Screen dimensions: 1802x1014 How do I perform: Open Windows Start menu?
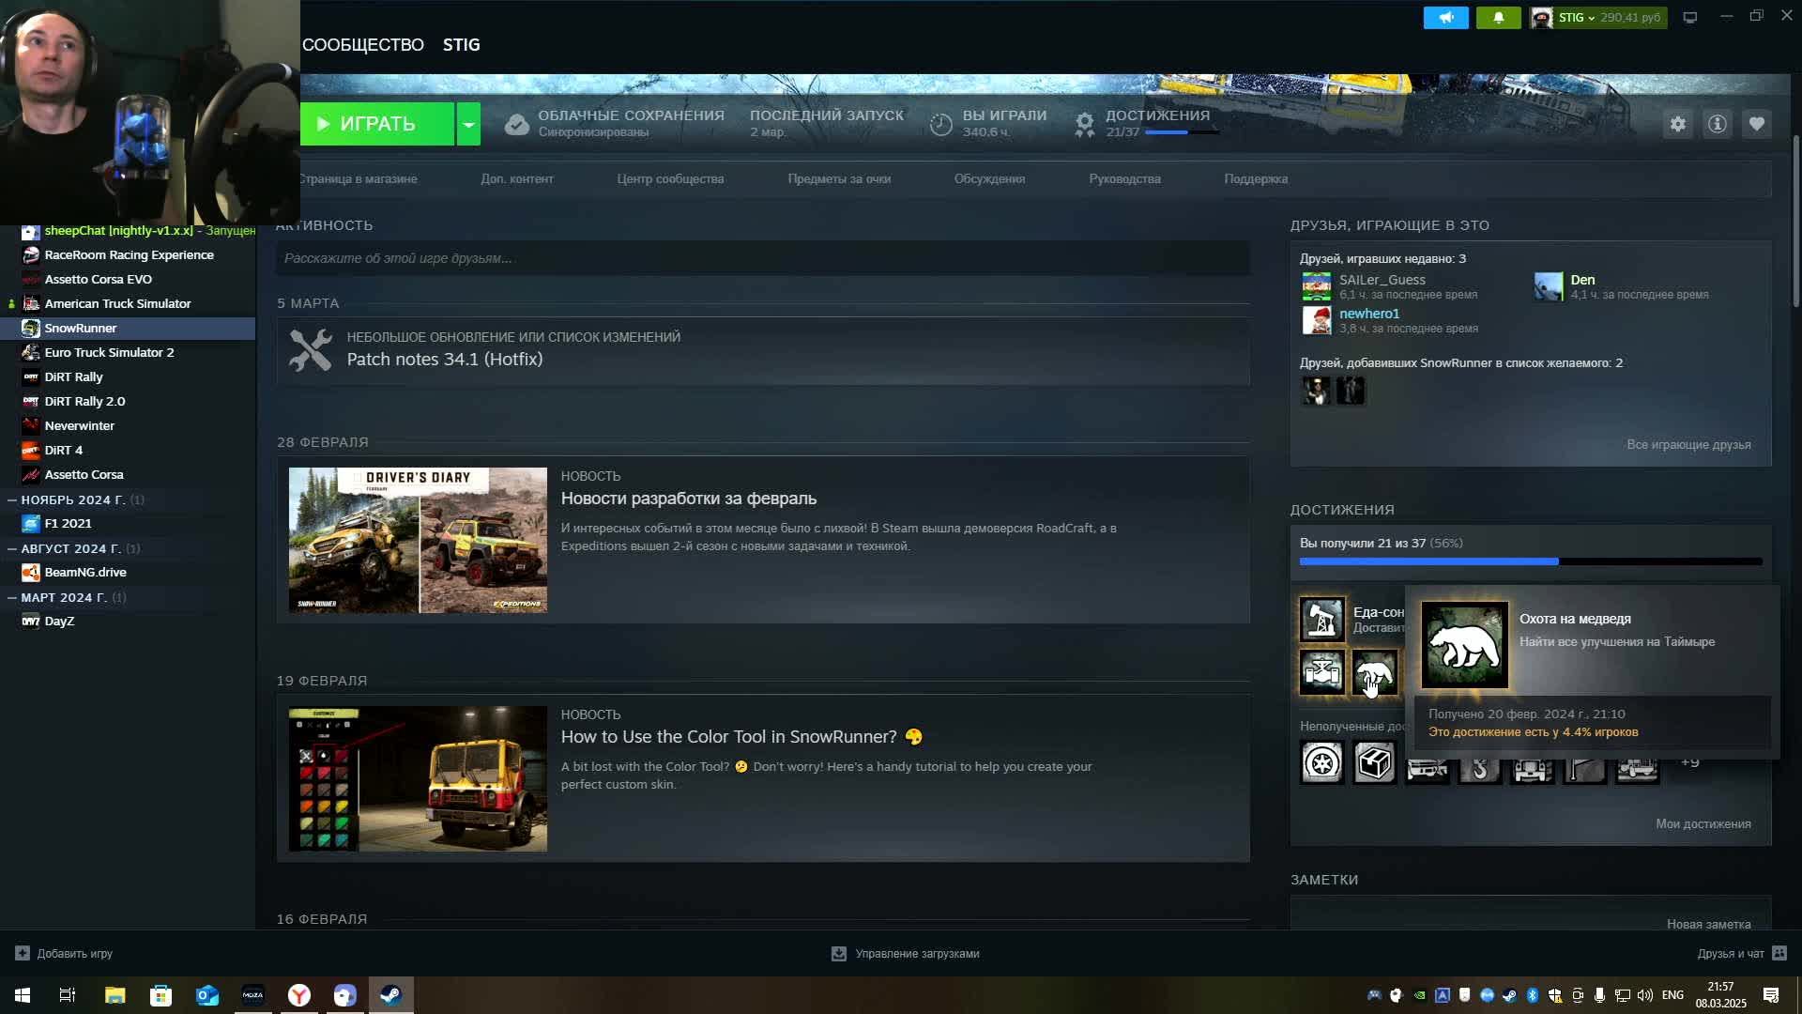tap(23, 995)
